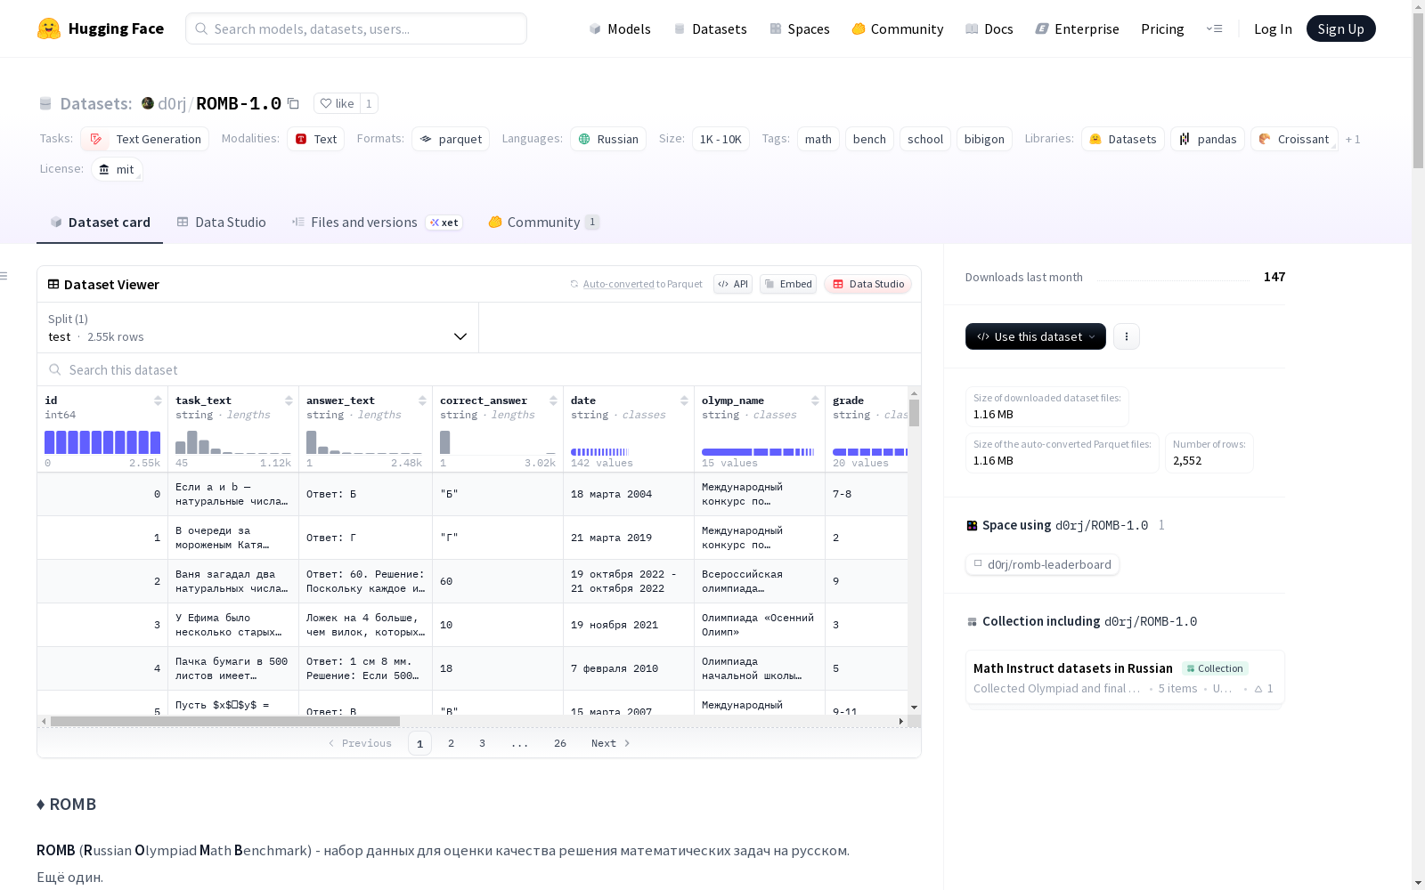Click the Log In link

(1273, 28)
